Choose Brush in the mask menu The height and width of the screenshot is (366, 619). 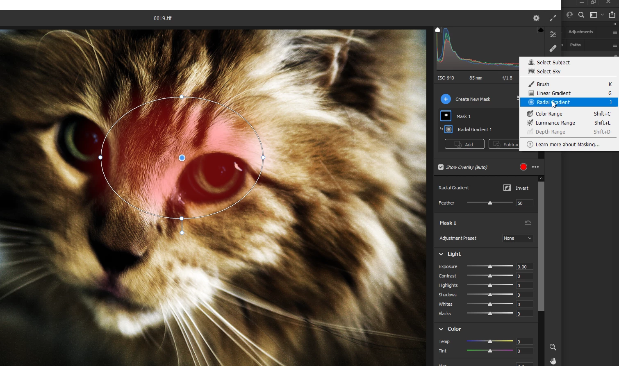[569, 84]
